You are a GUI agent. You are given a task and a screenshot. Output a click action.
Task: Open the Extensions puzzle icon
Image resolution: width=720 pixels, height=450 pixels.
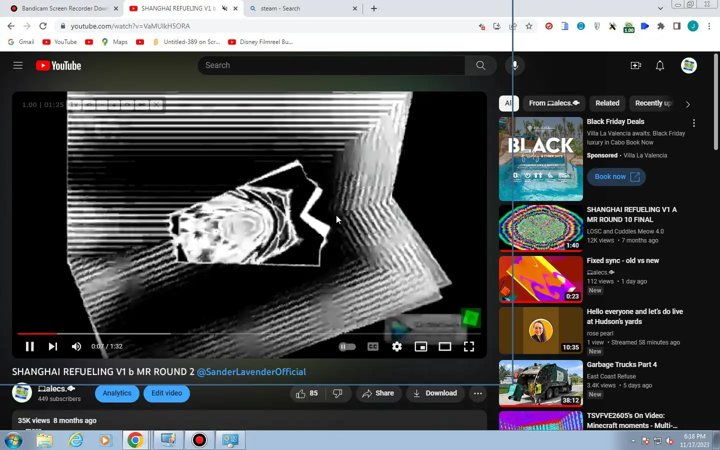click(x=661, y=26)
